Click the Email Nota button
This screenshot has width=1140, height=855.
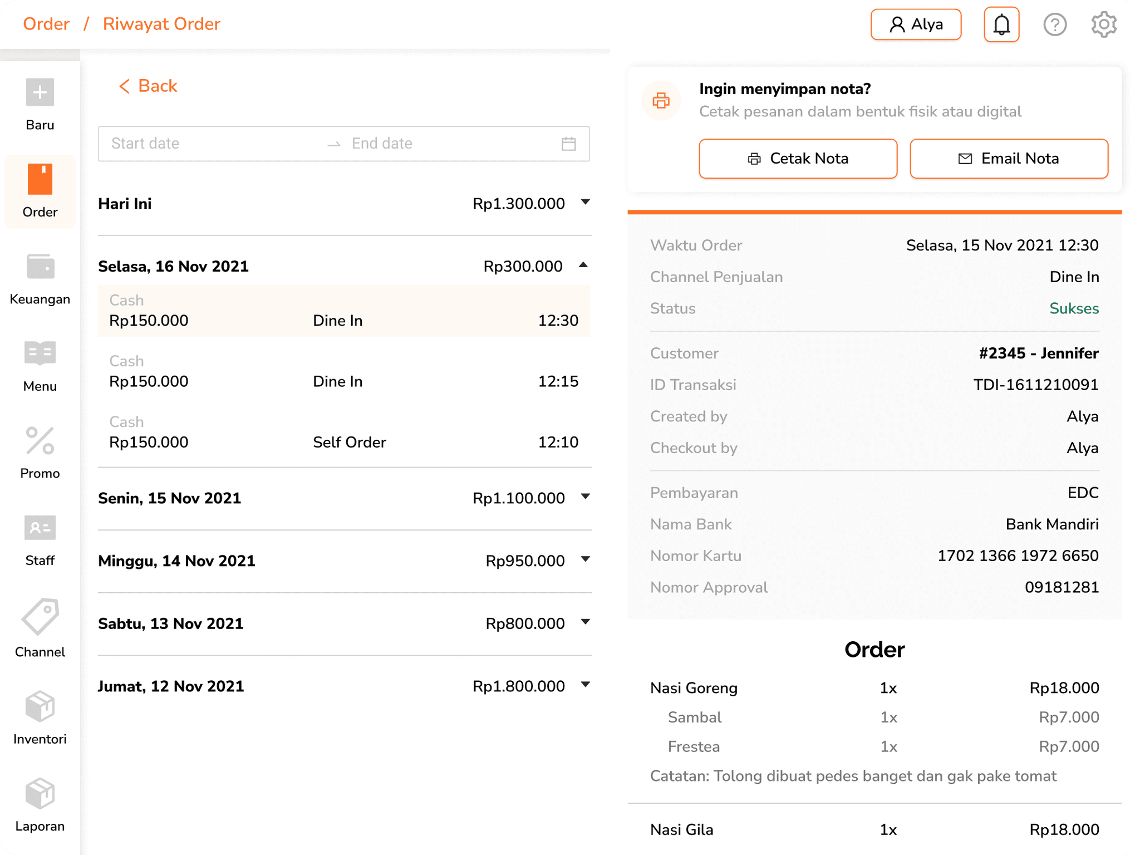[1008, 159]
